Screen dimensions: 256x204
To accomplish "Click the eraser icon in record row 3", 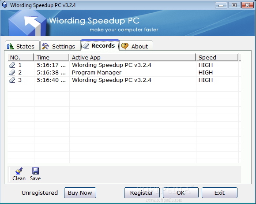I will point(12,80).
